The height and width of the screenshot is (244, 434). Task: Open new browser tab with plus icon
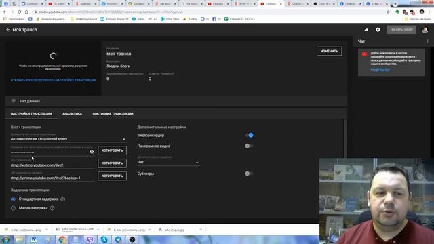[x=395, y=4]
